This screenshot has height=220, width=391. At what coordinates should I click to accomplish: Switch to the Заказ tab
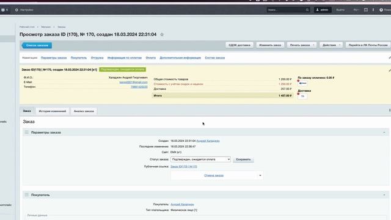pos(27,111)
